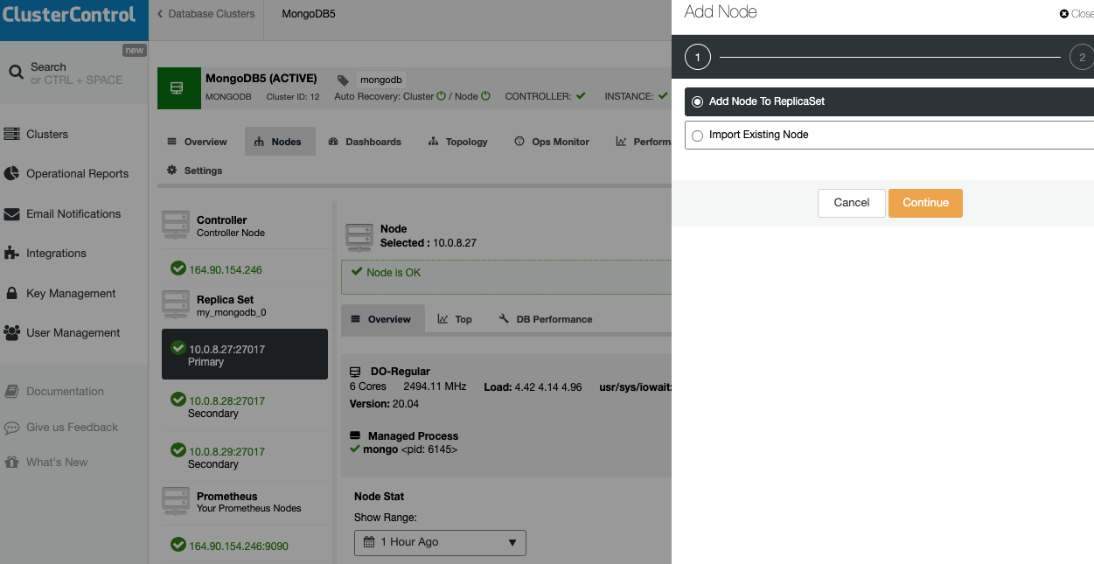Viewport: 1094px width, 564px height.
Task: Click the User Management people icon
Action: point(11,333)
